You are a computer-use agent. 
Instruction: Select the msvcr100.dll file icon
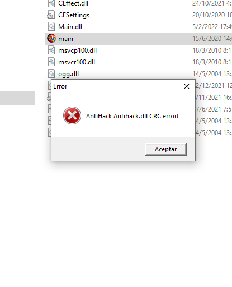51,62
